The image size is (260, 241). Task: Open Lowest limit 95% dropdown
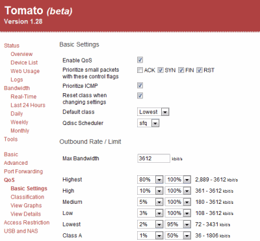click(x=178, y=224)
